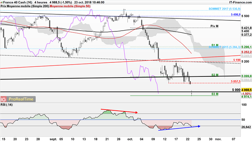Select the 4 heures timeframe label
The width and height of the screenshot is (252, 141).
[x=41, y=3]
